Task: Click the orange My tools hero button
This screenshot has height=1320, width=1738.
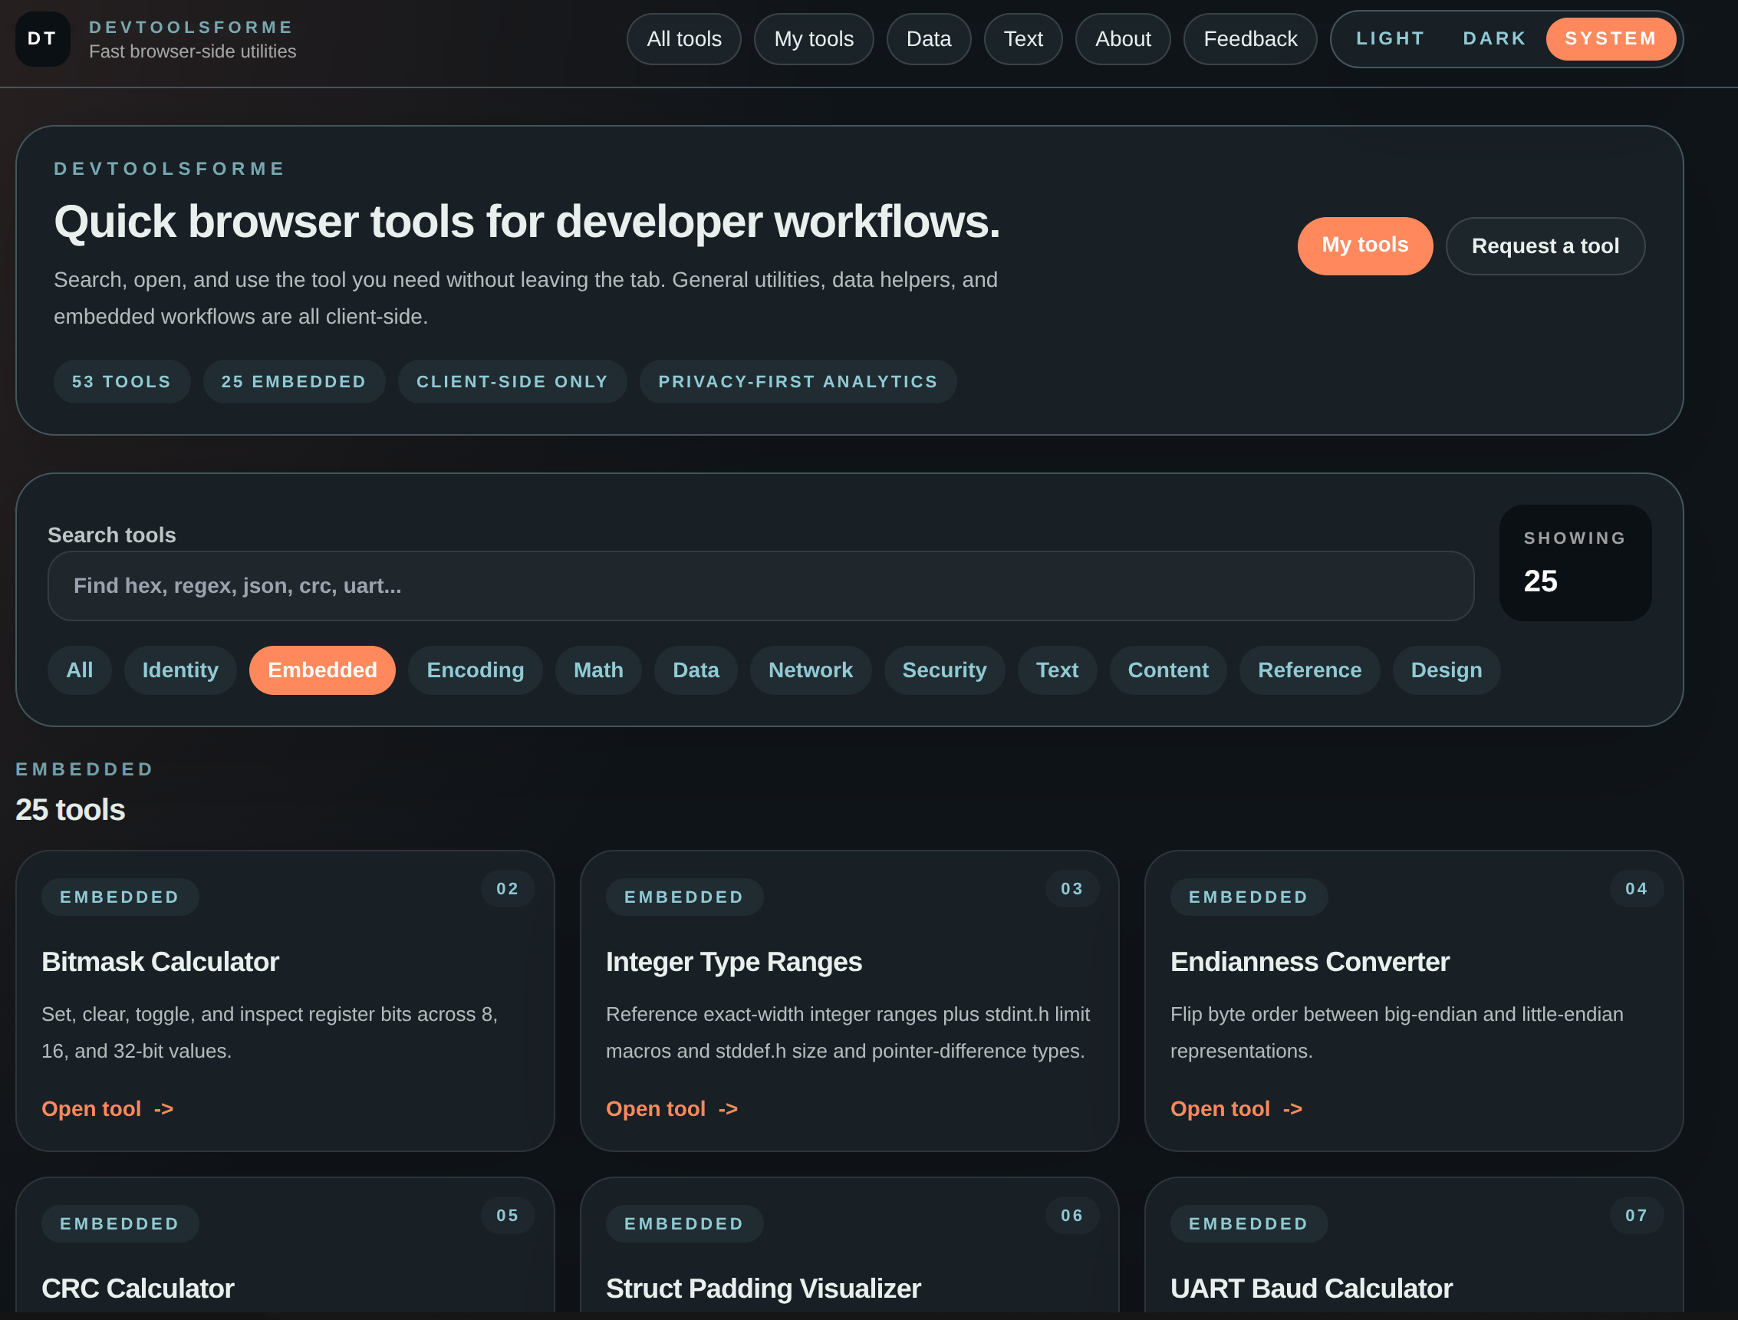Action: 1364,245
